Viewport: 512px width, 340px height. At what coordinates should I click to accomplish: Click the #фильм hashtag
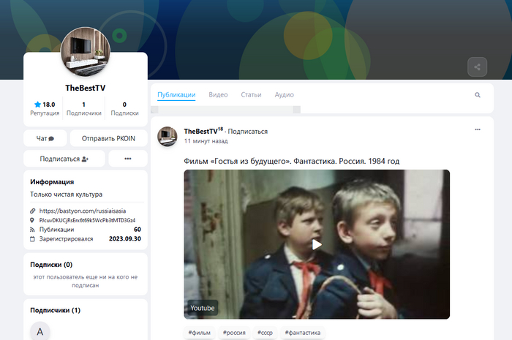[x=200, y=333]
